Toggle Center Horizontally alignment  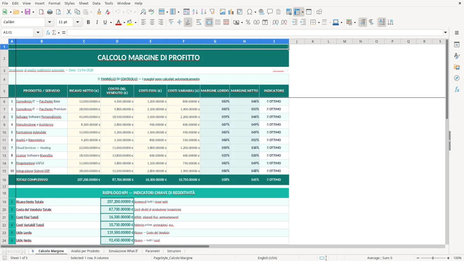click(x=152, y=22)
